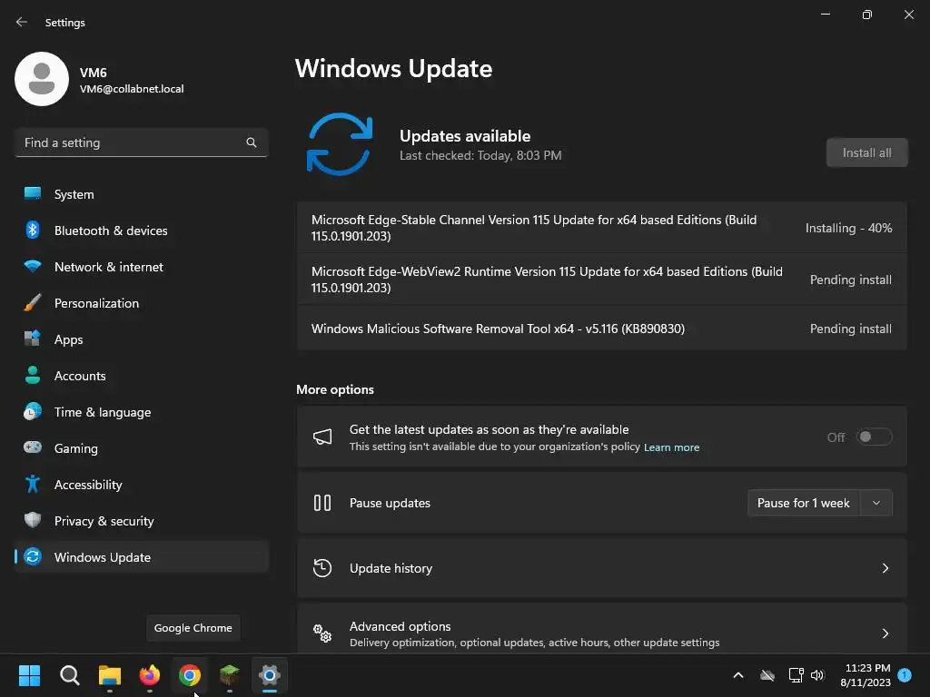Screen dimensions: 930x697
Task: Click the Windows Update sync icon in sidebar
Action: click(x=33, y=556)
